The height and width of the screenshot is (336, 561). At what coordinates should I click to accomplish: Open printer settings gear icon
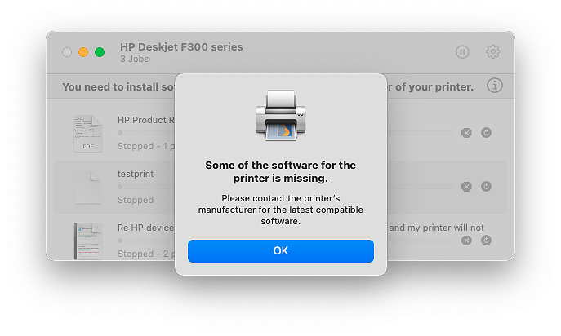click(492, 52)
